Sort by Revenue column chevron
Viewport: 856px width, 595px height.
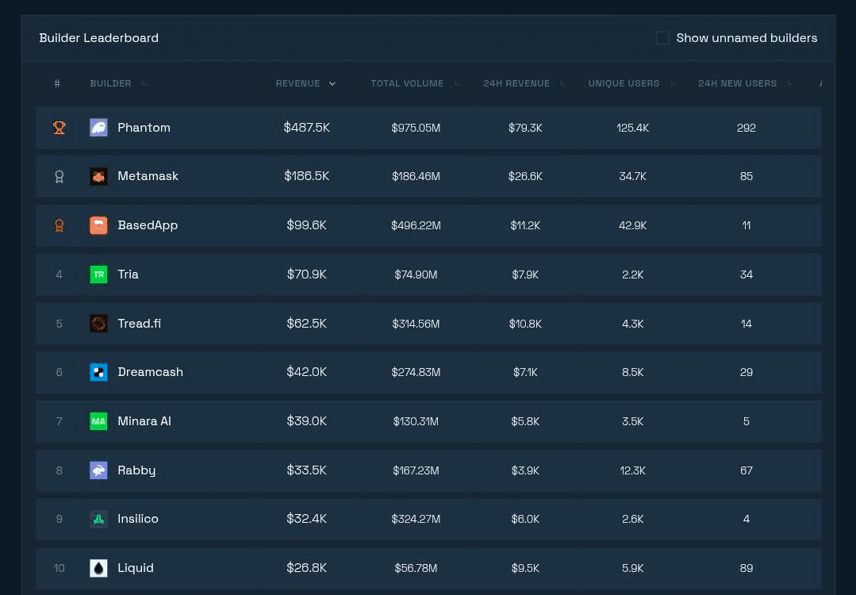(x=332, y=84)
